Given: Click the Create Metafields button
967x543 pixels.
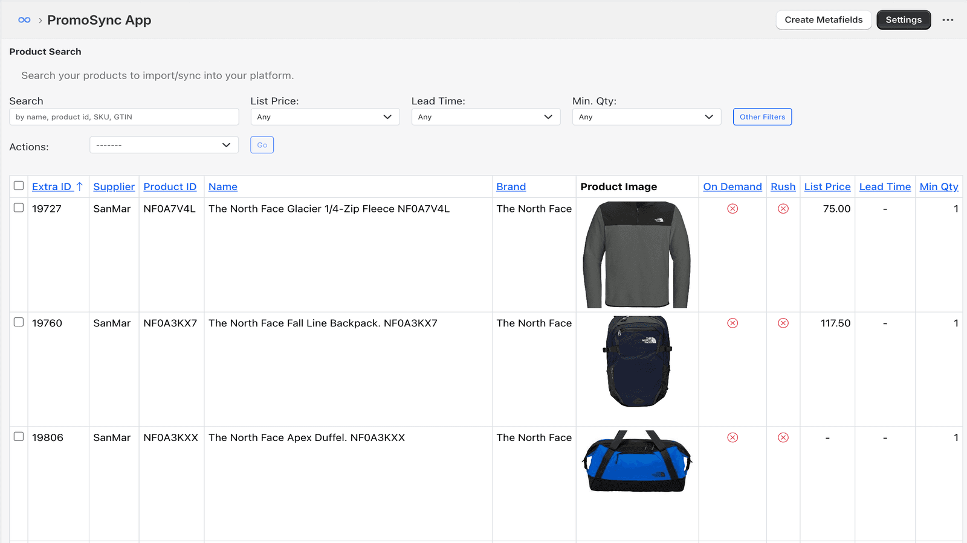Looking at the screenshot, I should coord(823,20).
